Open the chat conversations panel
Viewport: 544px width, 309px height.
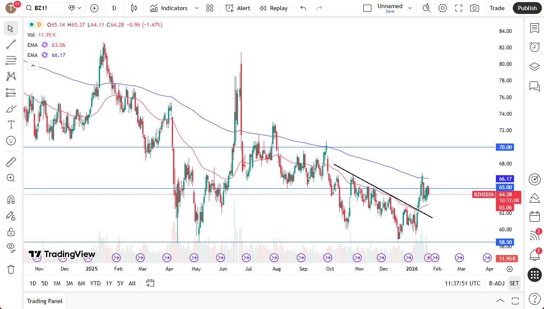tap(535, 86)
